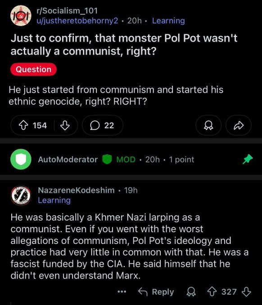
Task: Open the post's 22 comments
Action: 103,125
